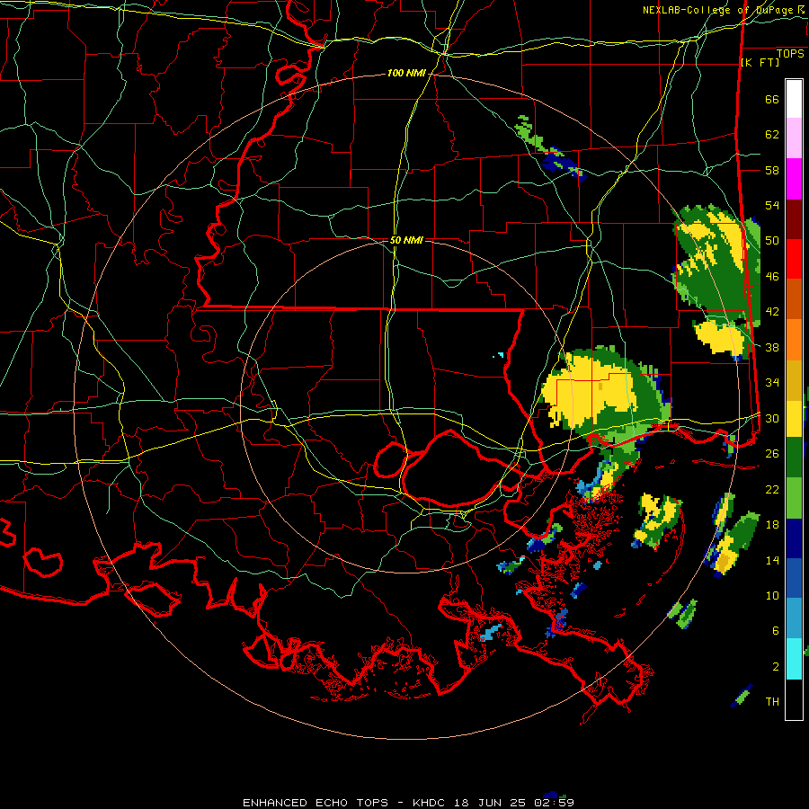Click the legend value 30
Viewport: 809px width, 809px height.
coord(772,418)
